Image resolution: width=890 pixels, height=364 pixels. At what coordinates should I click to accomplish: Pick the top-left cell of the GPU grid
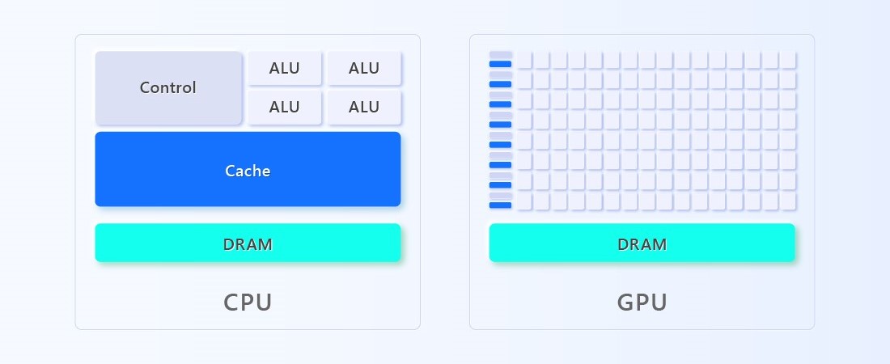pos(524,61)
